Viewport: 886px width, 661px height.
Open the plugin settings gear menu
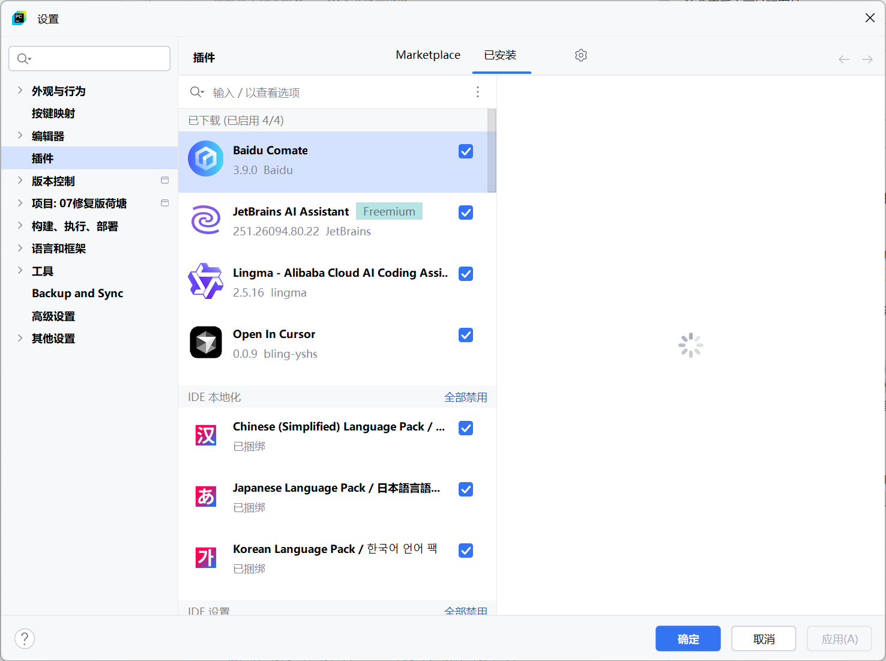(x=581, y=55)
